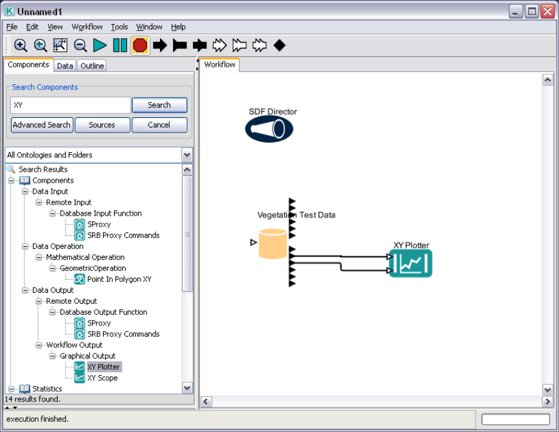Screen dimensions: 559x432
Task: Click the Zoom Fit toolbar icon
Action: coord(60,45)
